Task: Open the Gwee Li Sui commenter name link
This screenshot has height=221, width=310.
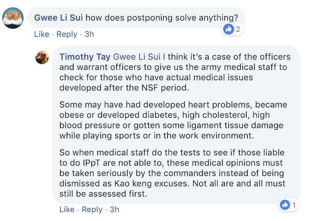Action: point(58,18)
